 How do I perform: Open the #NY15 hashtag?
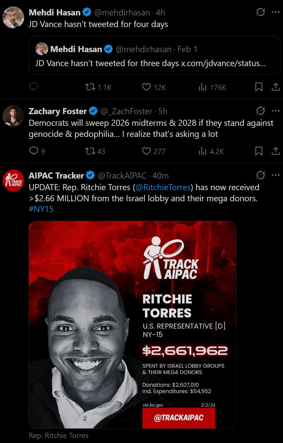41,209
